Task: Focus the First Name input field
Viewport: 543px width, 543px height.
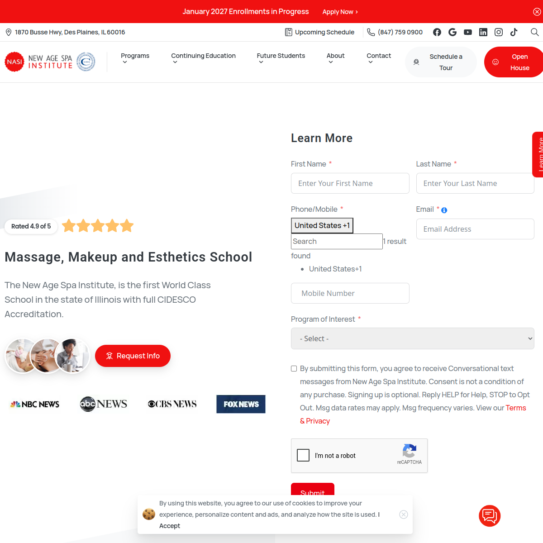Action: coord(350,183)
